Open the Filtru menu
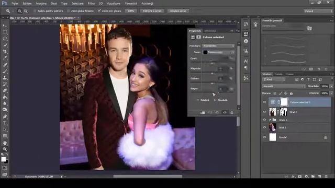The image size is (335, 188). (91, 4)
